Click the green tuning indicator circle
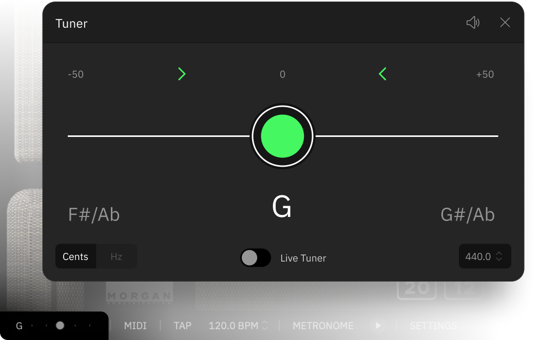Viewport: 539px width, 340px height. coord(282,136)
